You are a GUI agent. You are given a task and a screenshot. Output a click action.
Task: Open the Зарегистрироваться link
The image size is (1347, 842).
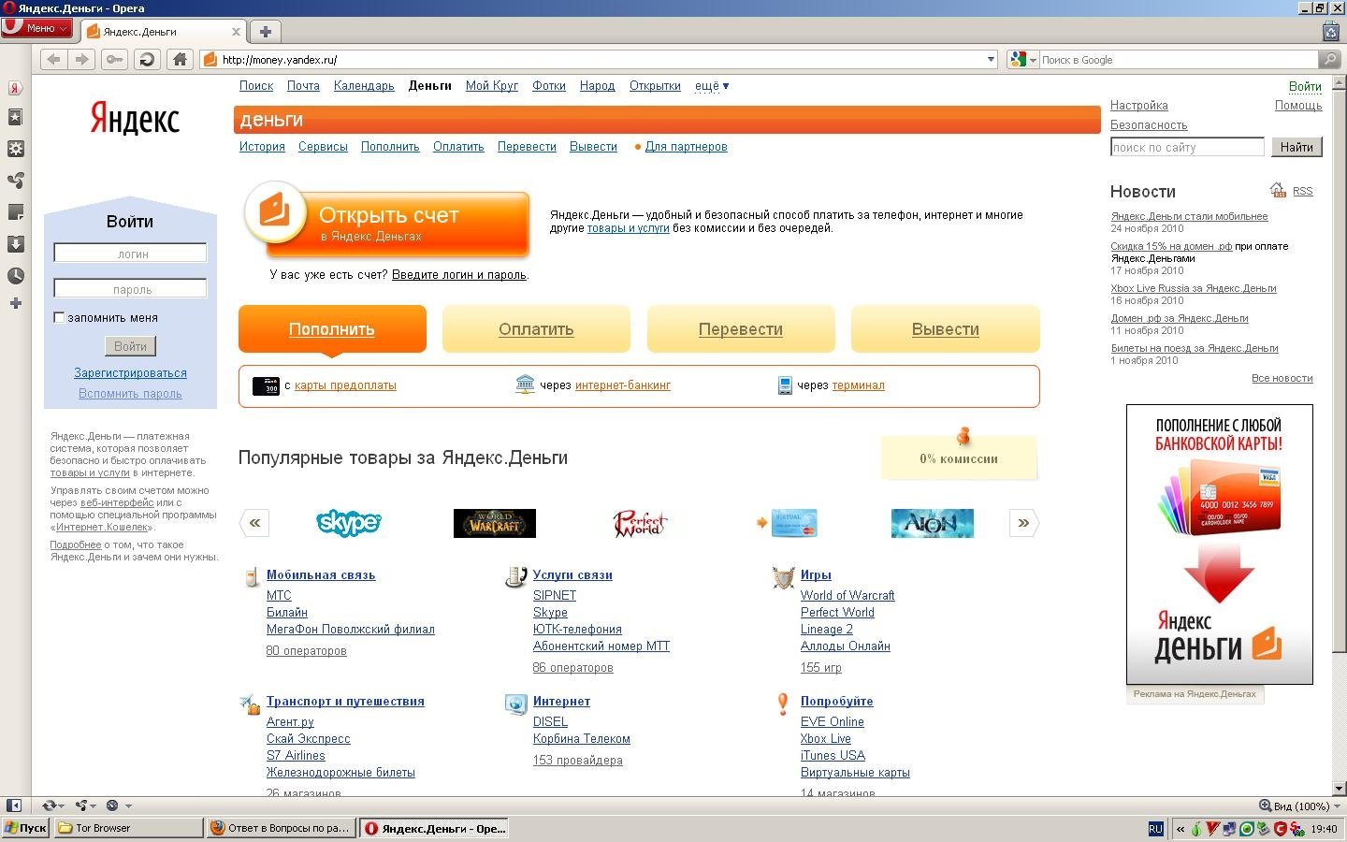(130, 373)
